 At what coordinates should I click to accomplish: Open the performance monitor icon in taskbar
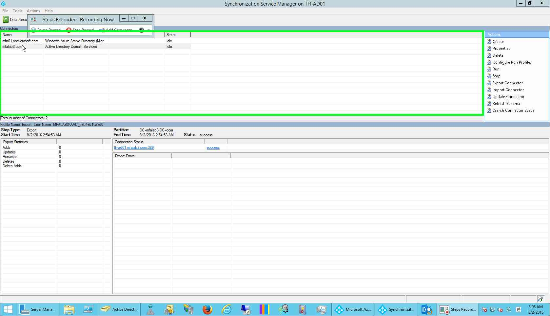(x=321, y=309)
